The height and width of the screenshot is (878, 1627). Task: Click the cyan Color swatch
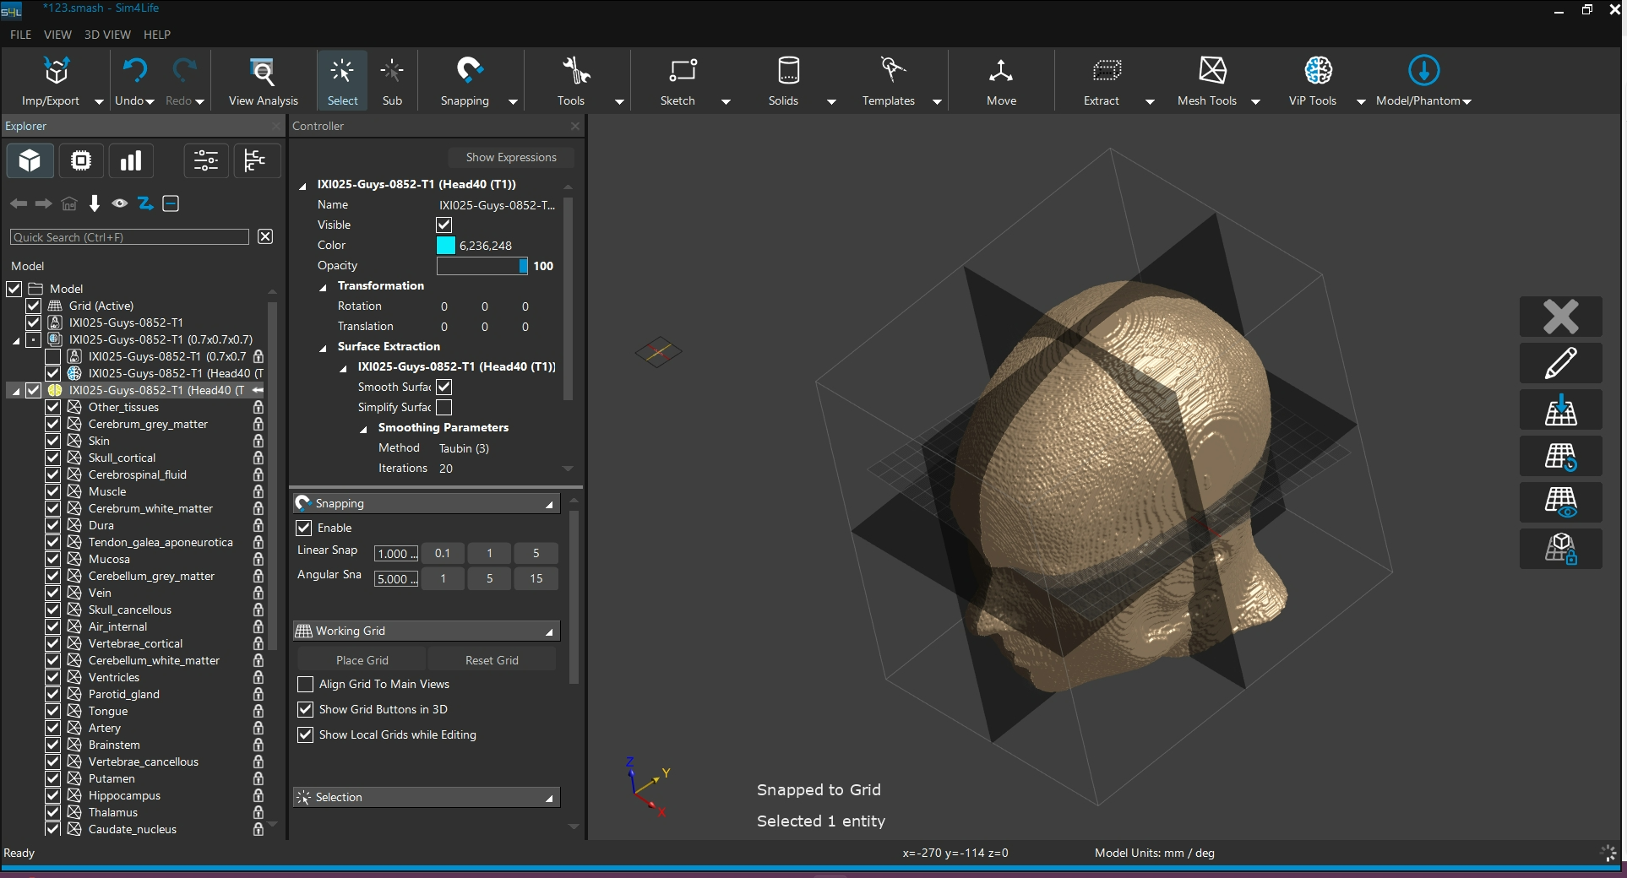pyautogui.click(x=446, y=246)
